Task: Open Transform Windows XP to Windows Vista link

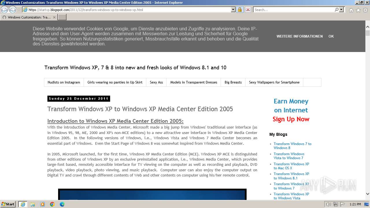Action: [291, 196]
